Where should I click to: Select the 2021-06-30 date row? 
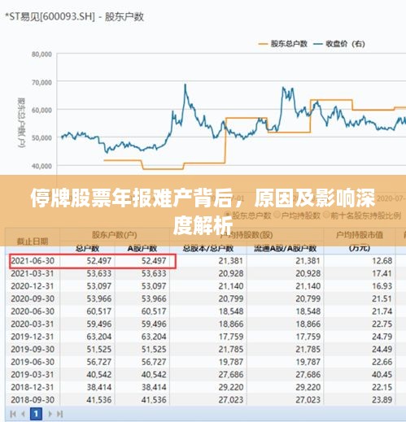click(x=93, y=261)
